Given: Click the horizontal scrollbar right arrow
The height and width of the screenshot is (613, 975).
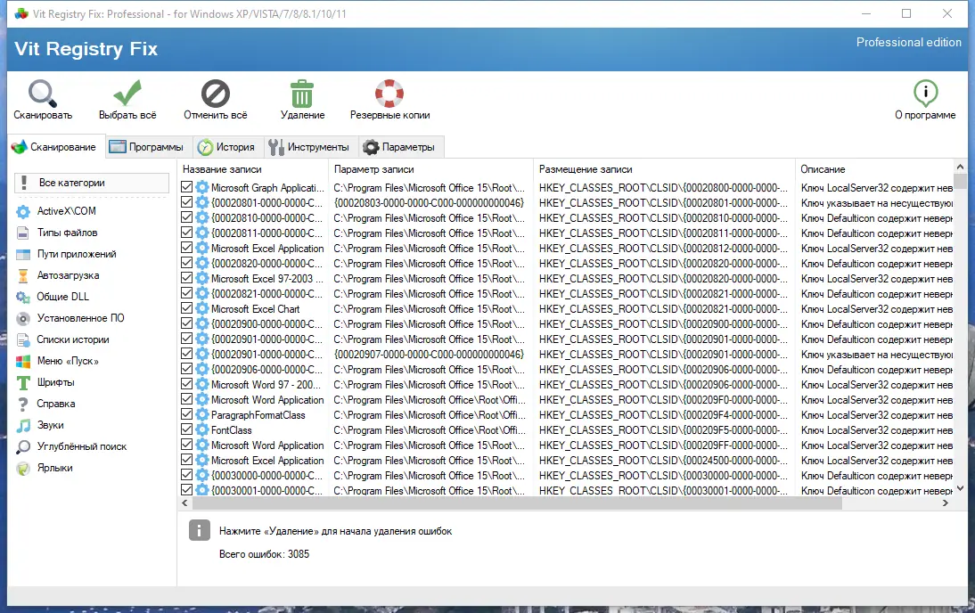Looking at the screenshot, I should 946,503.
